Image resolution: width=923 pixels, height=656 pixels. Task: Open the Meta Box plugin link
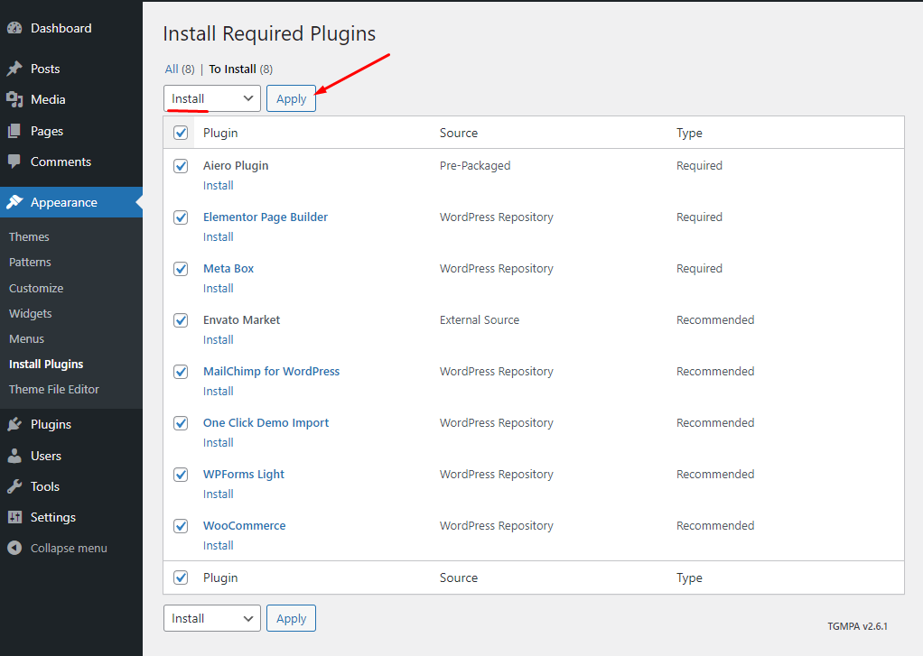pos(228,269)
